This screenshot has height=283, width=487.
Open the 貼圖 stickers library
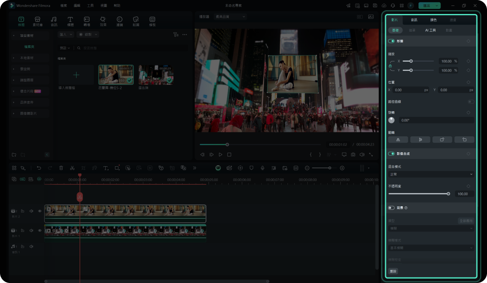[136, 21]
